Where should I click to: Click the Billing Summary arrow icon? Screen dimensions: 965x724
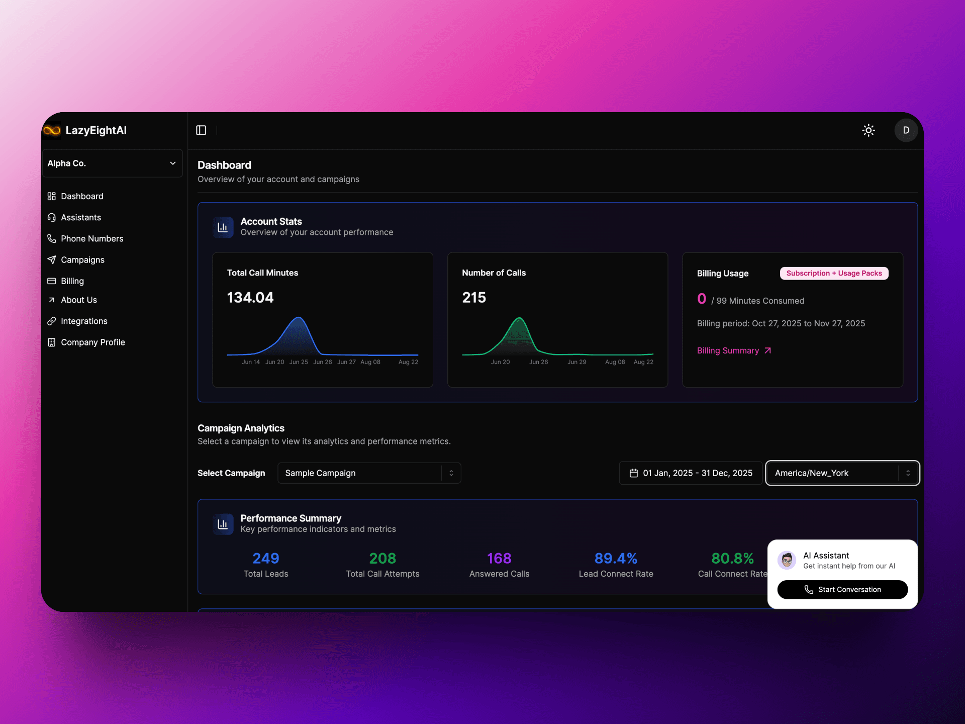click(767, 350)
